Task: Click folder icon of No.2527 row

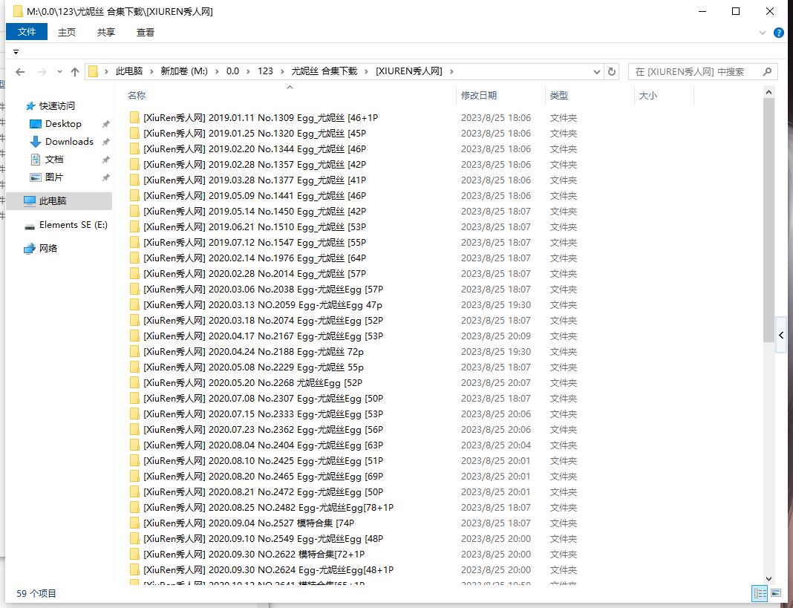Action: pyautogui.click(x=134, y=523)
